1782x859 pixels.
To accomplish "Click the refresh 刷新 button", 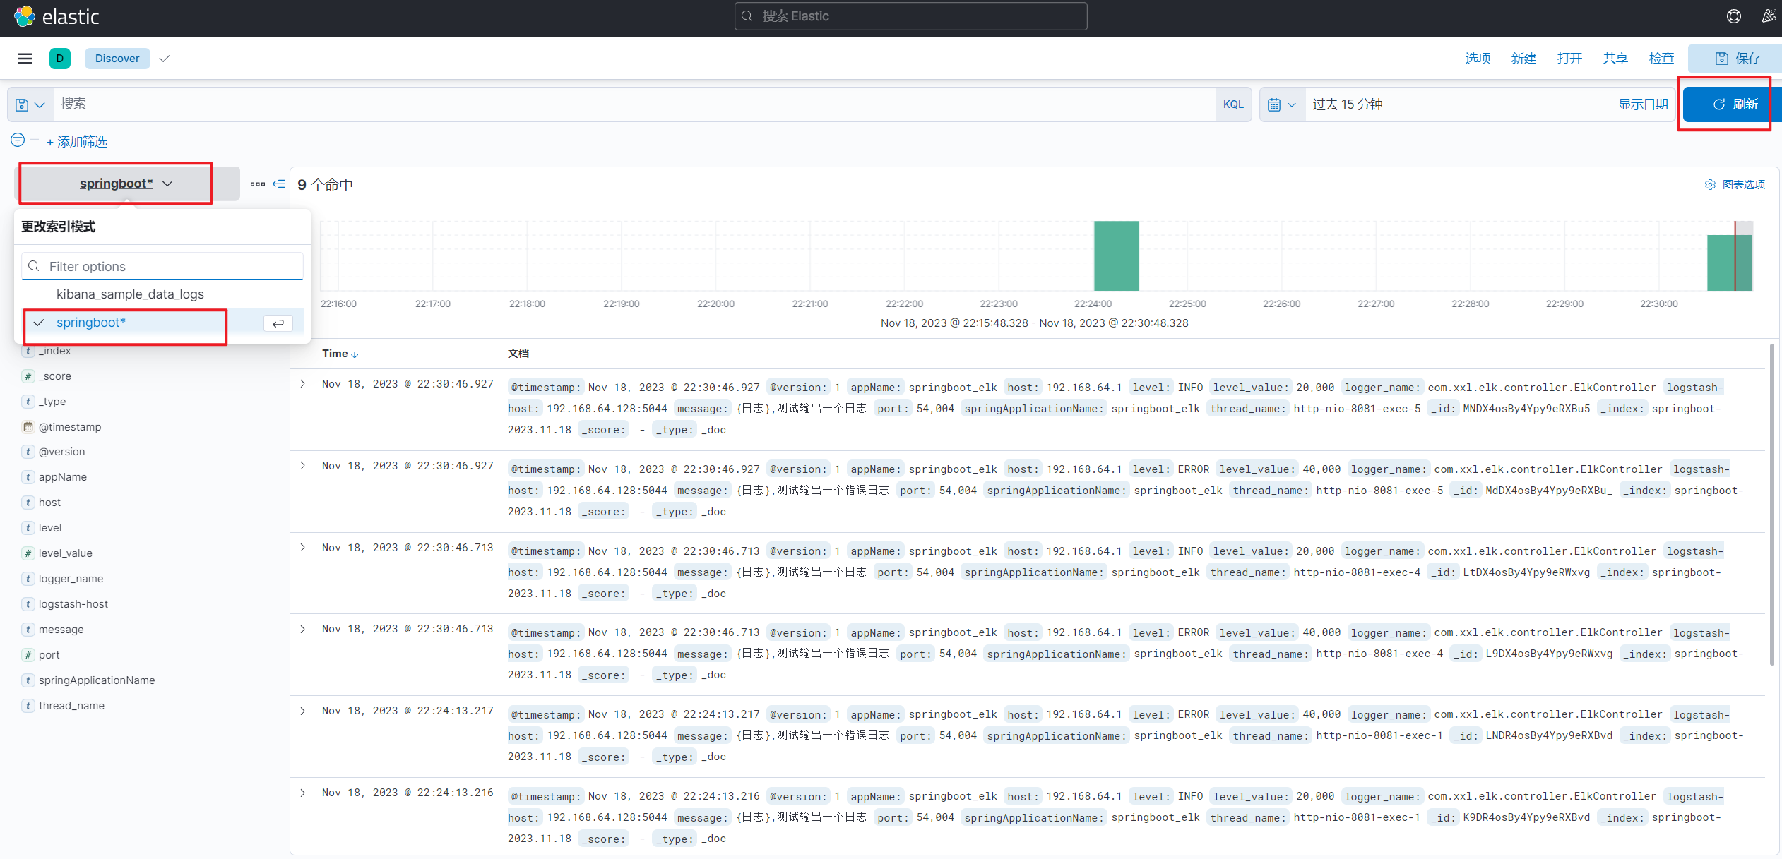I will 1732,104.
